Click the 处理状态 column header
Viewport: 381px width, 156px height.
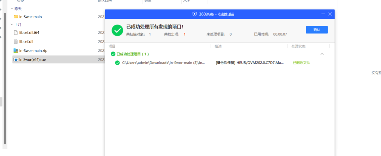(298, 46)
